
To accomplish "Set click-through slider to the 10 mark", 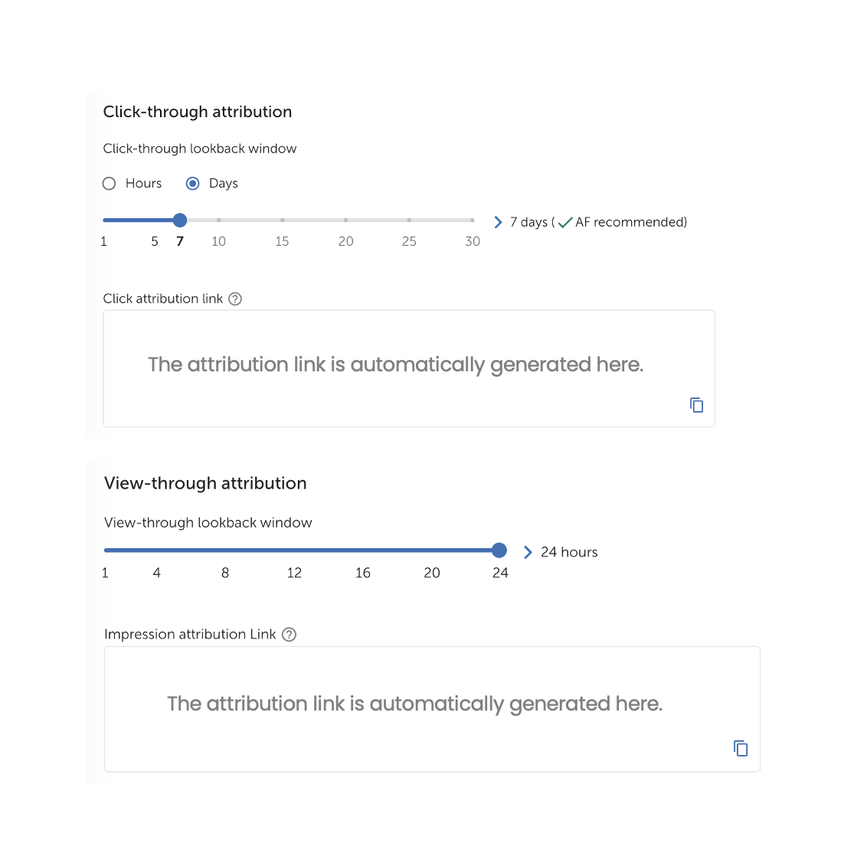I will [x=218, y=220].
